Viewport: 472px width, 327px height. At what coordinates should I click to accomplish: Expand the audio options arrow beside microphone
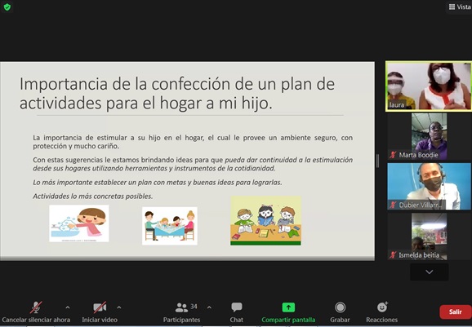coord(68,307)
